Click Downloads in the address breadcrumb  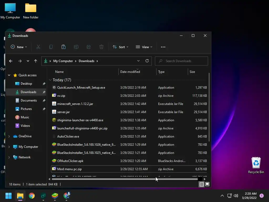click(x=86, y=61)
